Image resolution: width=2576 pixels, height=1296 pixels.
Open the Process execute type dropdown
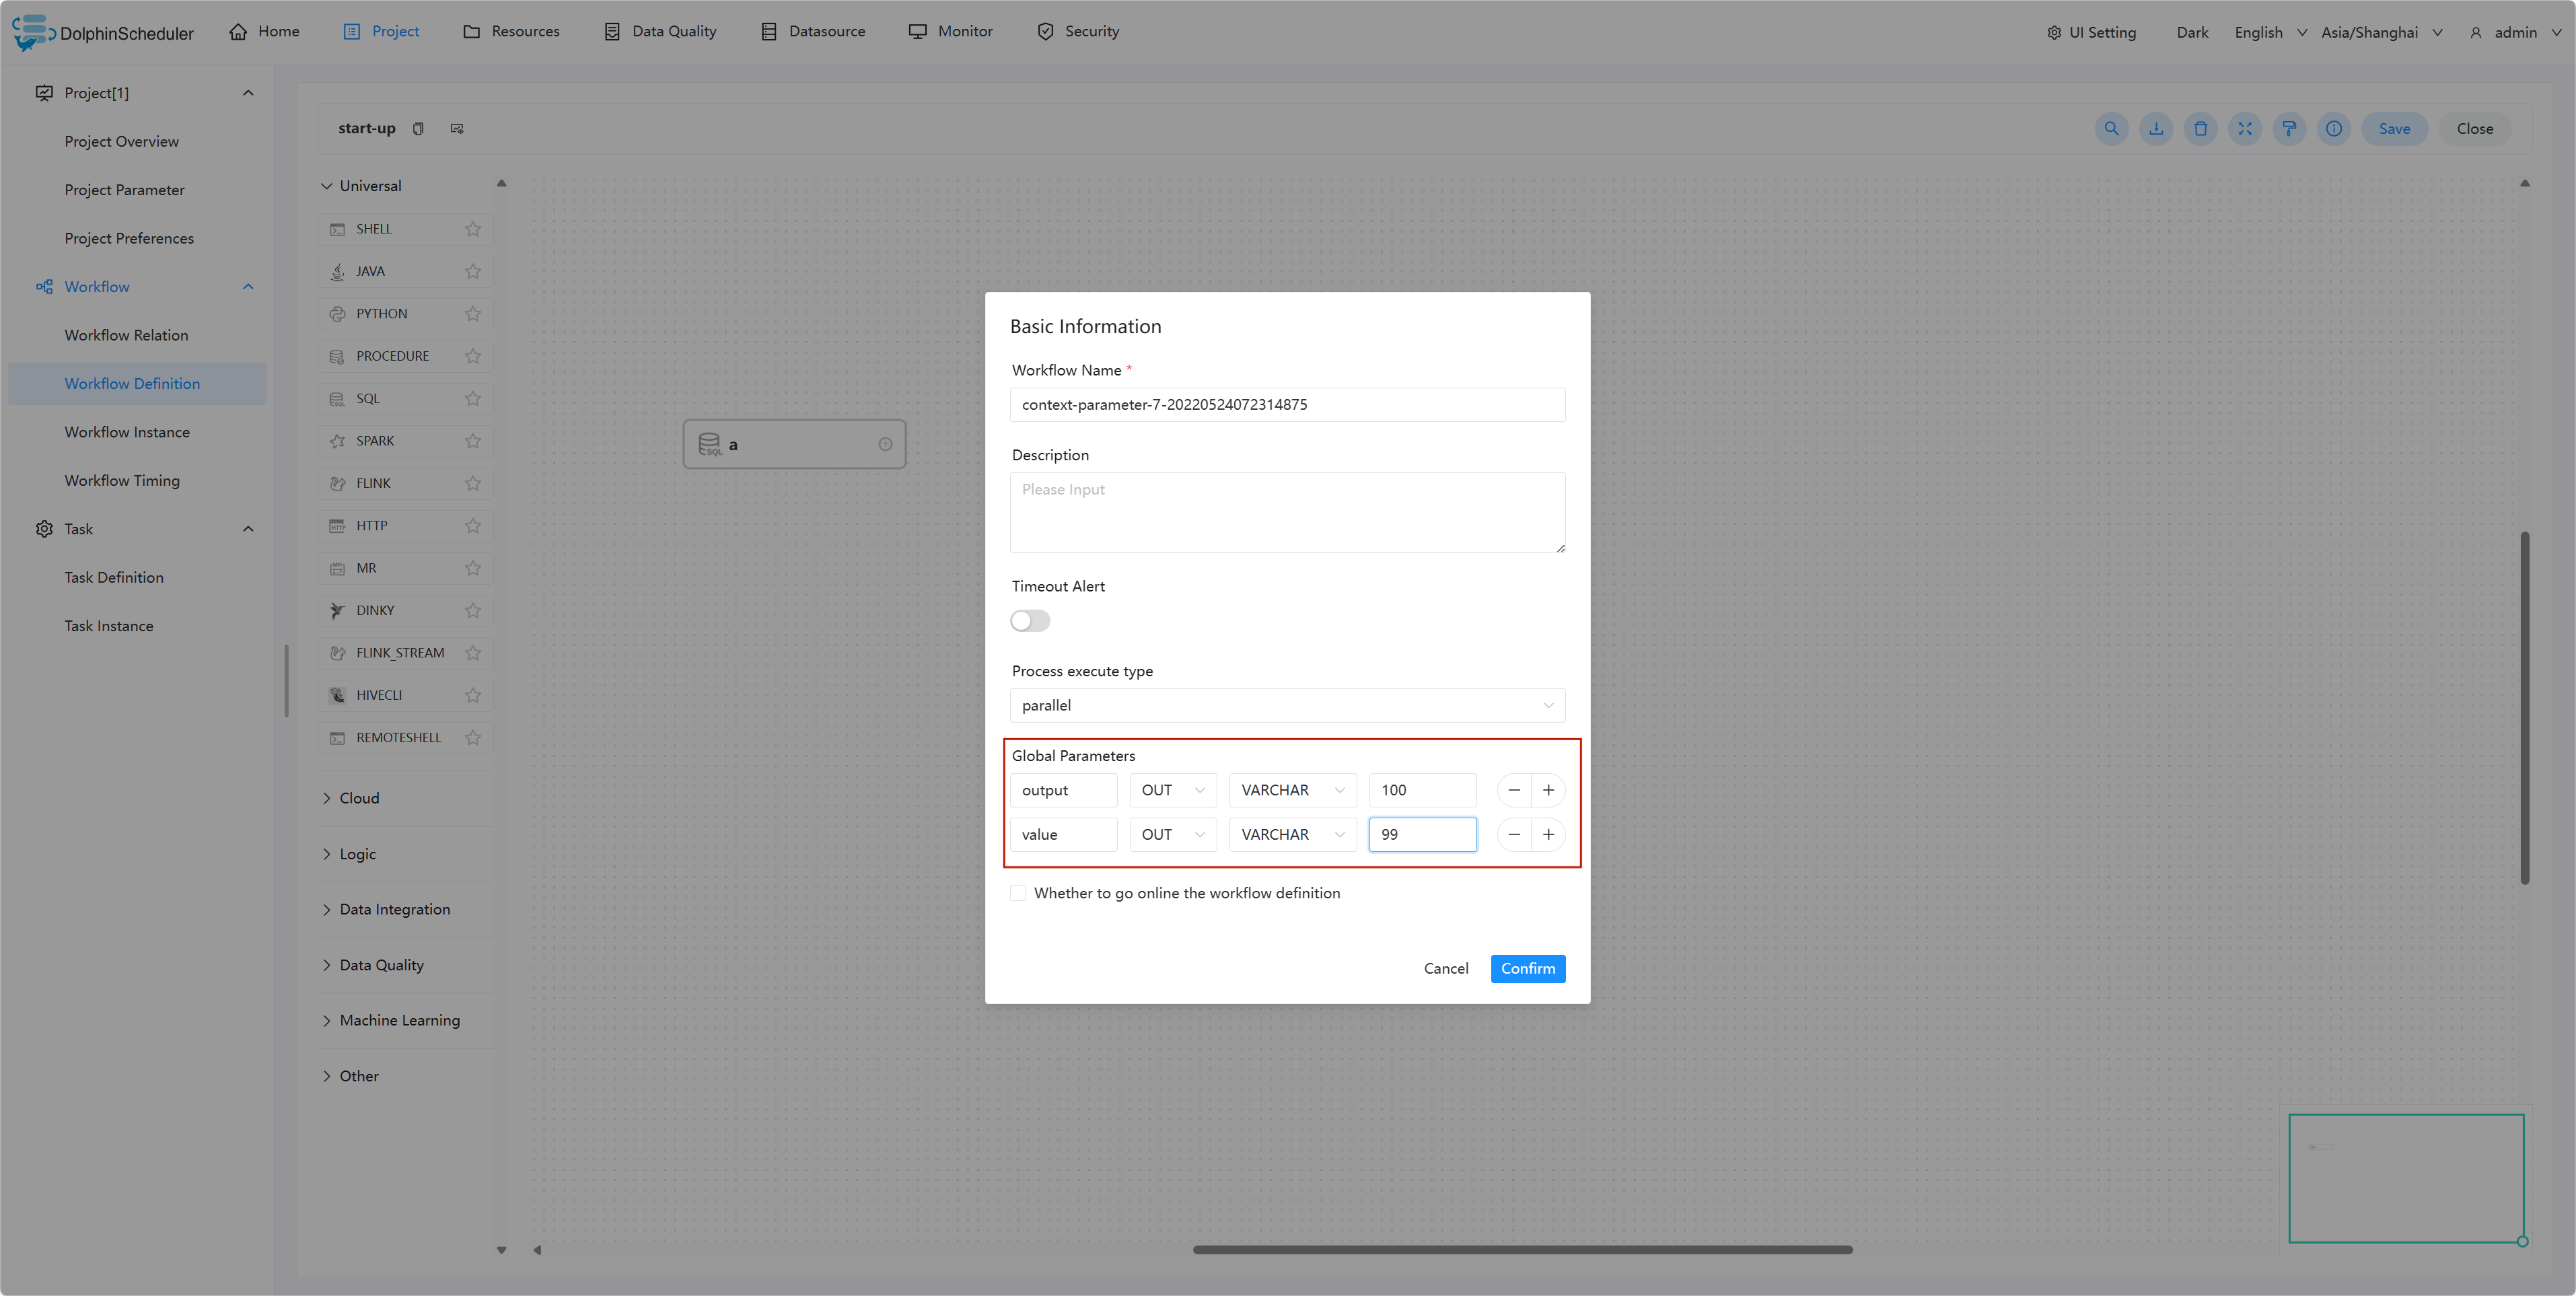point(1286,705)
